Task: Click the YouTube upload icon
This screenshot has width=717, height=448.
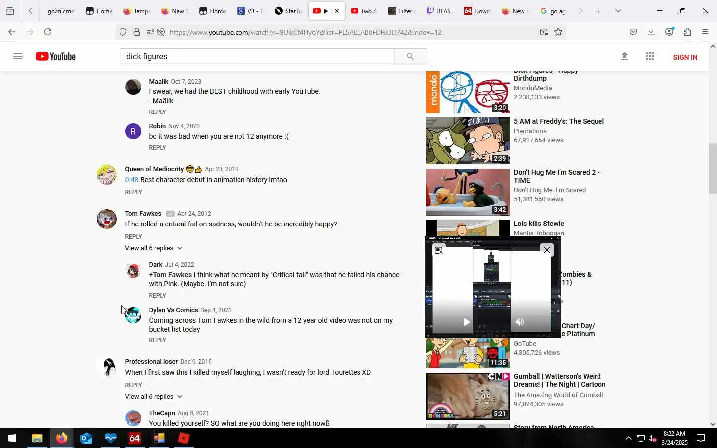Action: click(625, 56)
